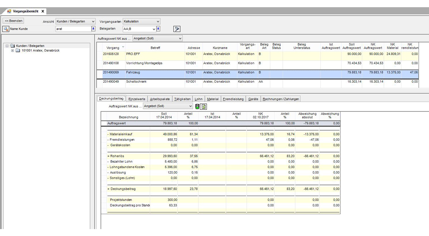Click the << Beenden button
The height and width of the screenshot is (236, 429).
pos(13,21)
